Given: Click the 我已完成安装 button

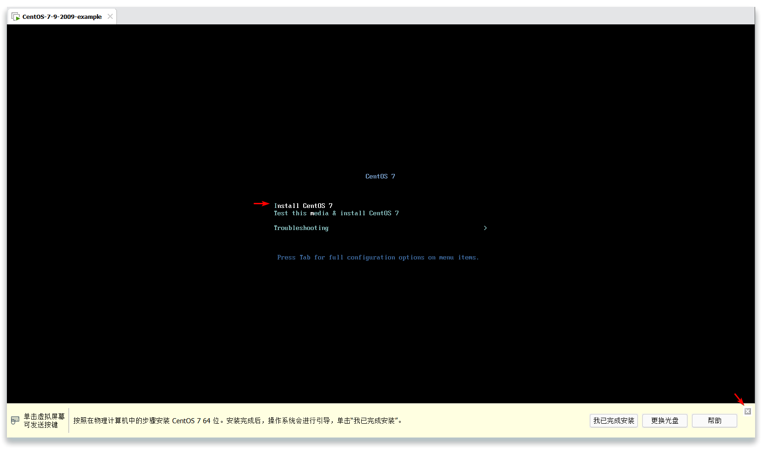Looking at the screenshot, I should coord(614,420).
